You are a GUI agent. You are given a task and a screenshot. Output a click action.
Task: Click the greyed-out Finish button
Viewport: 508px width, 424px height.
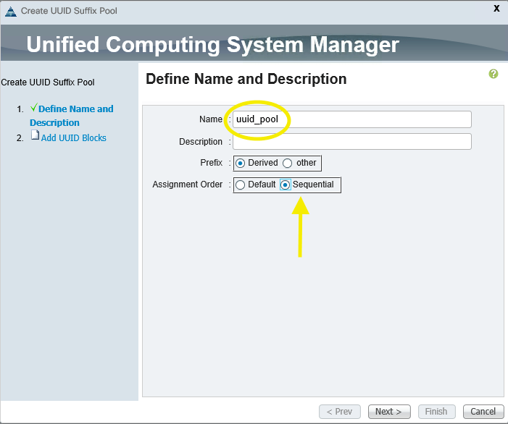pos(436,412)
